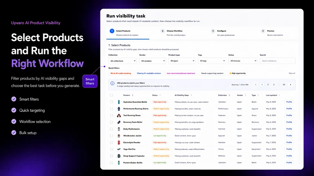Image resolution: width=314 pixels, height=176 pixels.
Task: Sort by Product column arrows
Action: [x=133, y=95]
